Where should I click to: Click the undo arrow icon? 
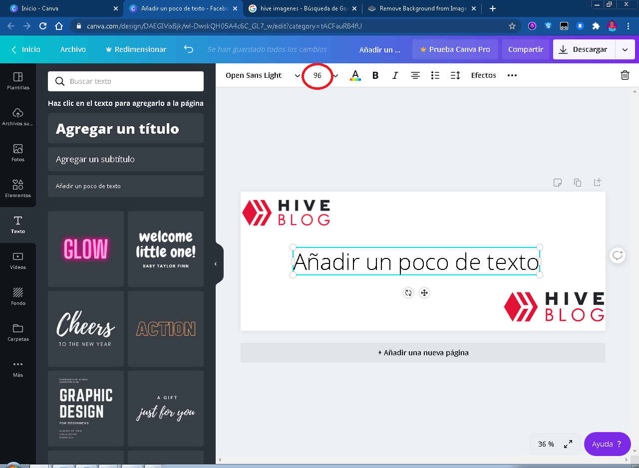pyautogui.click(x=188, y=49)
